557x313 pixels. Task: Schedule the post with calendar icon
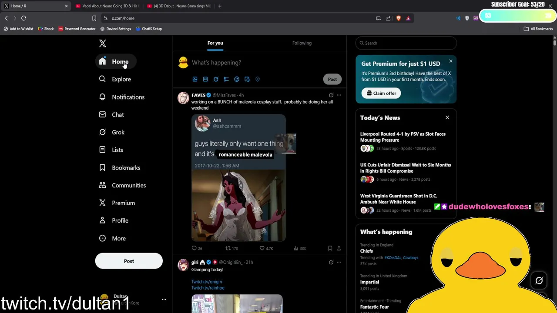tap(247, 79)
